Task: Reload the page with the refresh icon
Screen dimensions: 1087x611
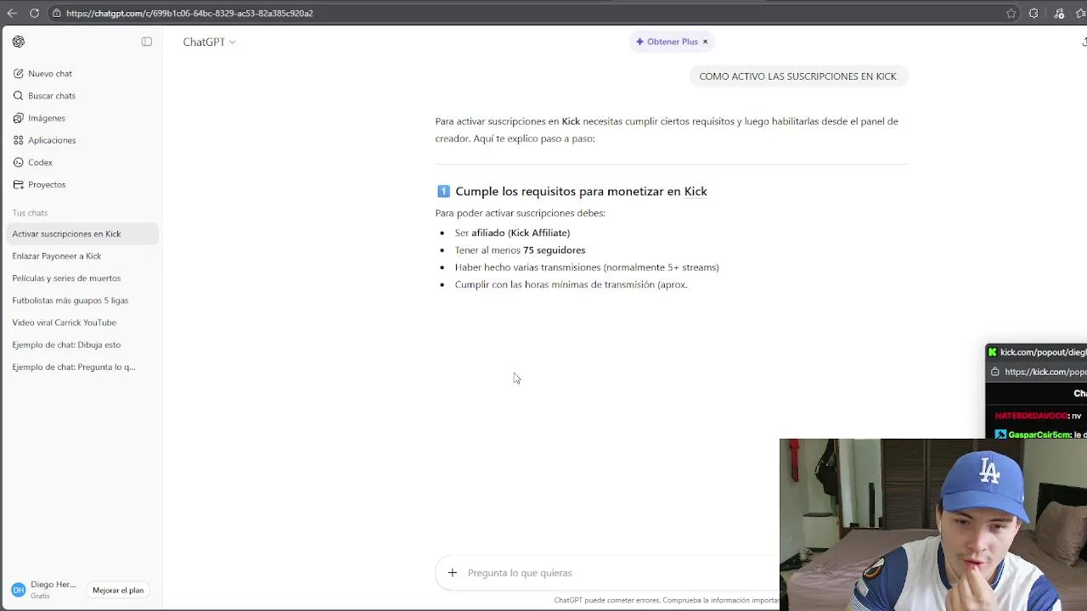Action: (34, 14)
